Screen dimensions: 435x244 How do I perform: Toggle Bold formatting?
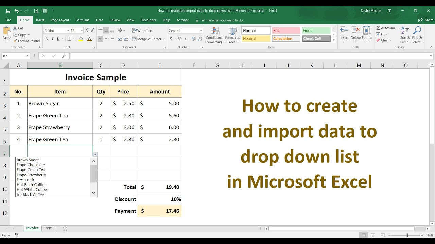point(47,39)
